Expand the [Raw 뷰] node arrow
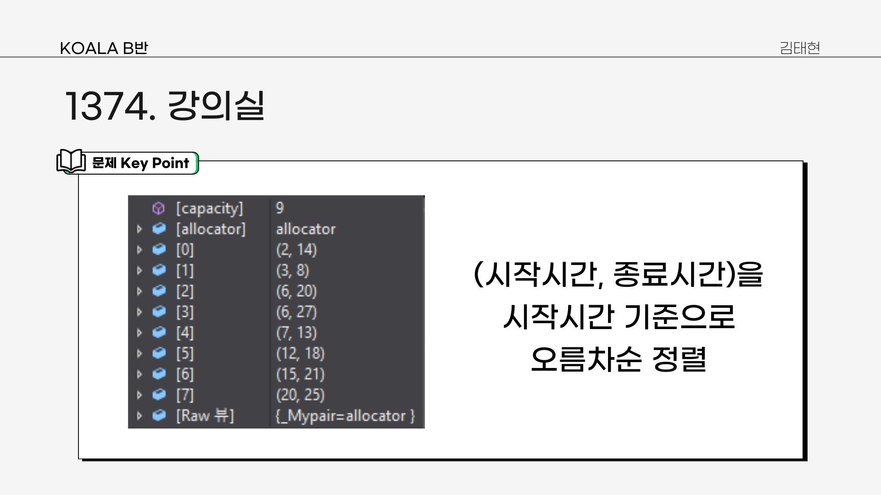This screenshot has width=881, height=495. click(139, 416)
